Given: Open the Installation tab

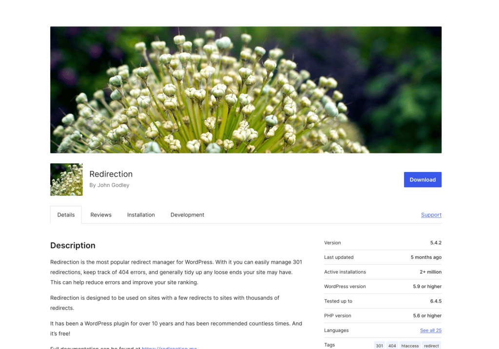Looking at the screenshot, I should tap(141, 215).
